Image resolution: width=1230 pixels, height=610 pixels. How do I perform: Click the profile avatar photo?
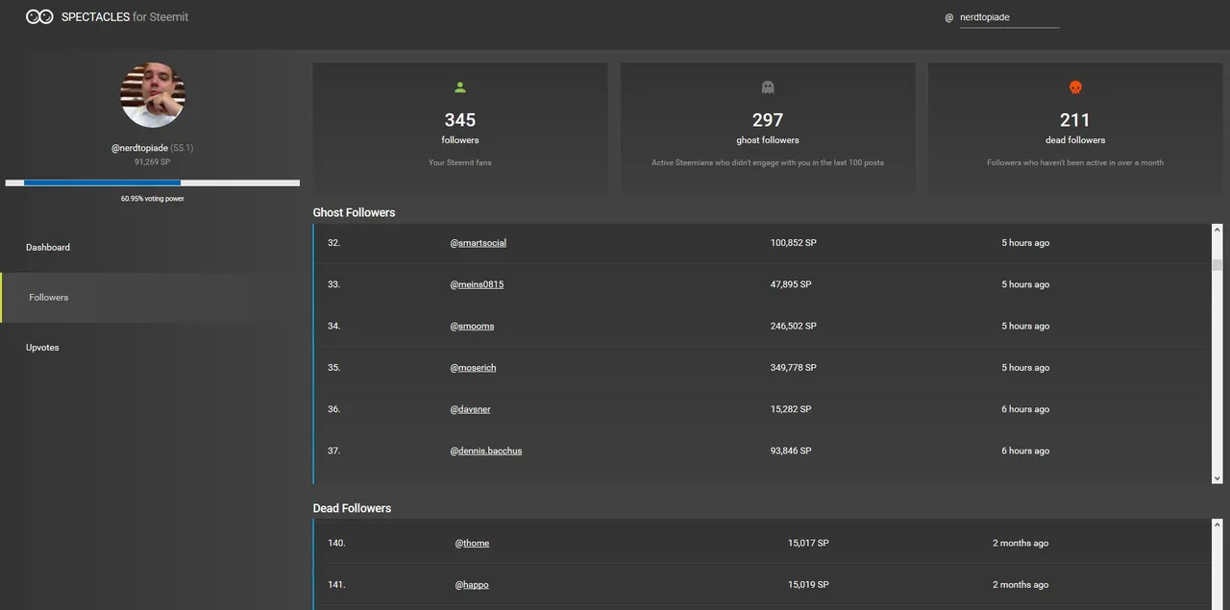pyautogui.click(x=153, y=95)
